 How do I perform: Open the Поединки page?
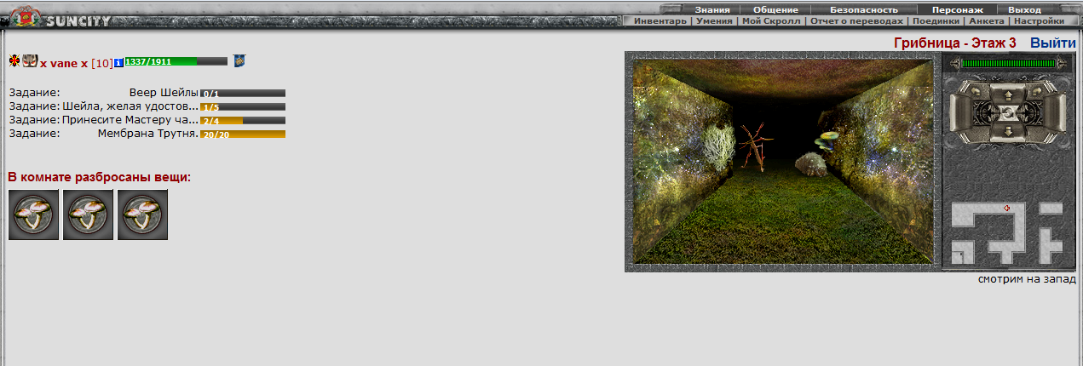pyautogui.click(x=936, y=21)
